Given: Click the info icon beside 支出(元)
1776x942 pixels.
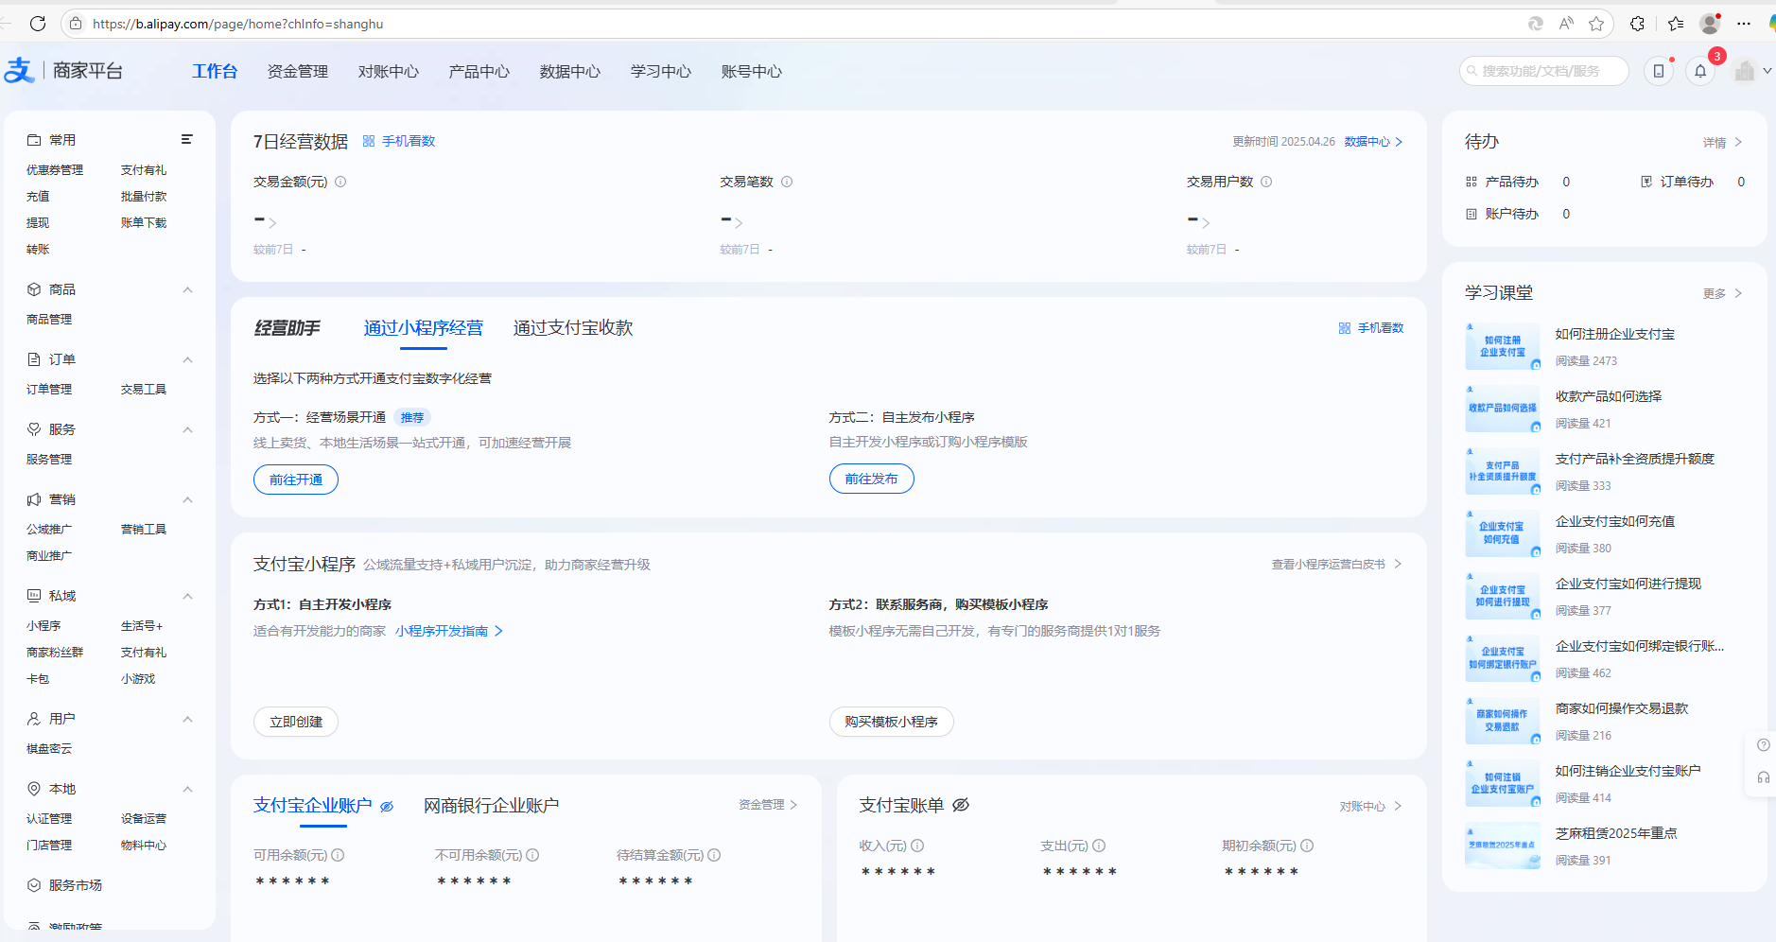Looking at the screenshot, I should [x=1099, y=846].
